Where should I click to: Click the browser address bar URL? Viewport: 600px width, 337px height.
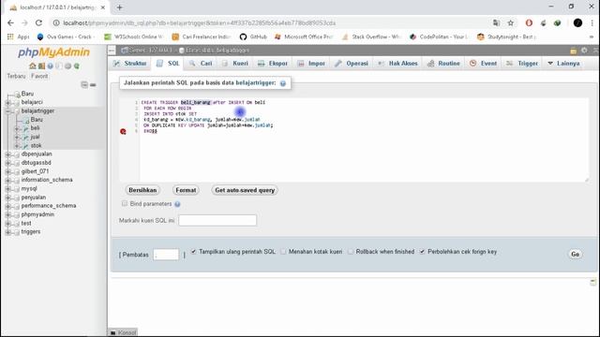(199, 22)
